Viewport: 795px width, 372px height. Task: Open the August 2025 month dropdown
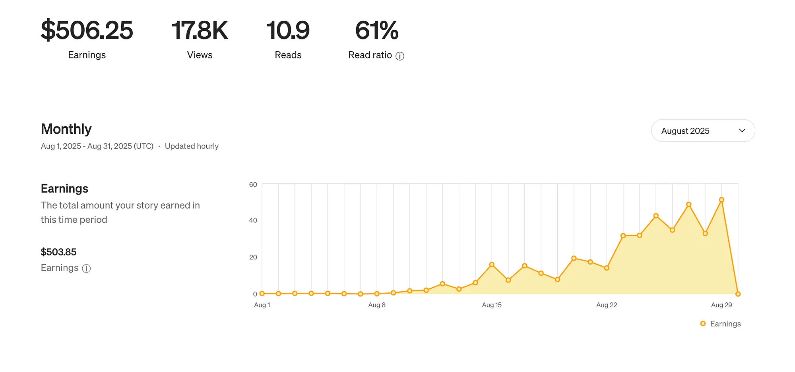coord(703,130)
